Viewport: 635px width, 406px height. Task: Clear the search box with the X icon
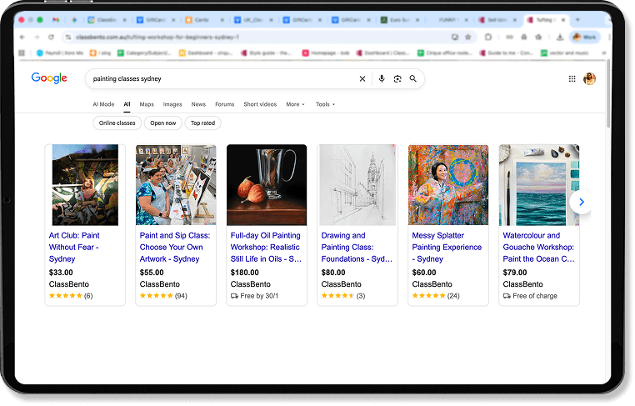tap(362, 79)
